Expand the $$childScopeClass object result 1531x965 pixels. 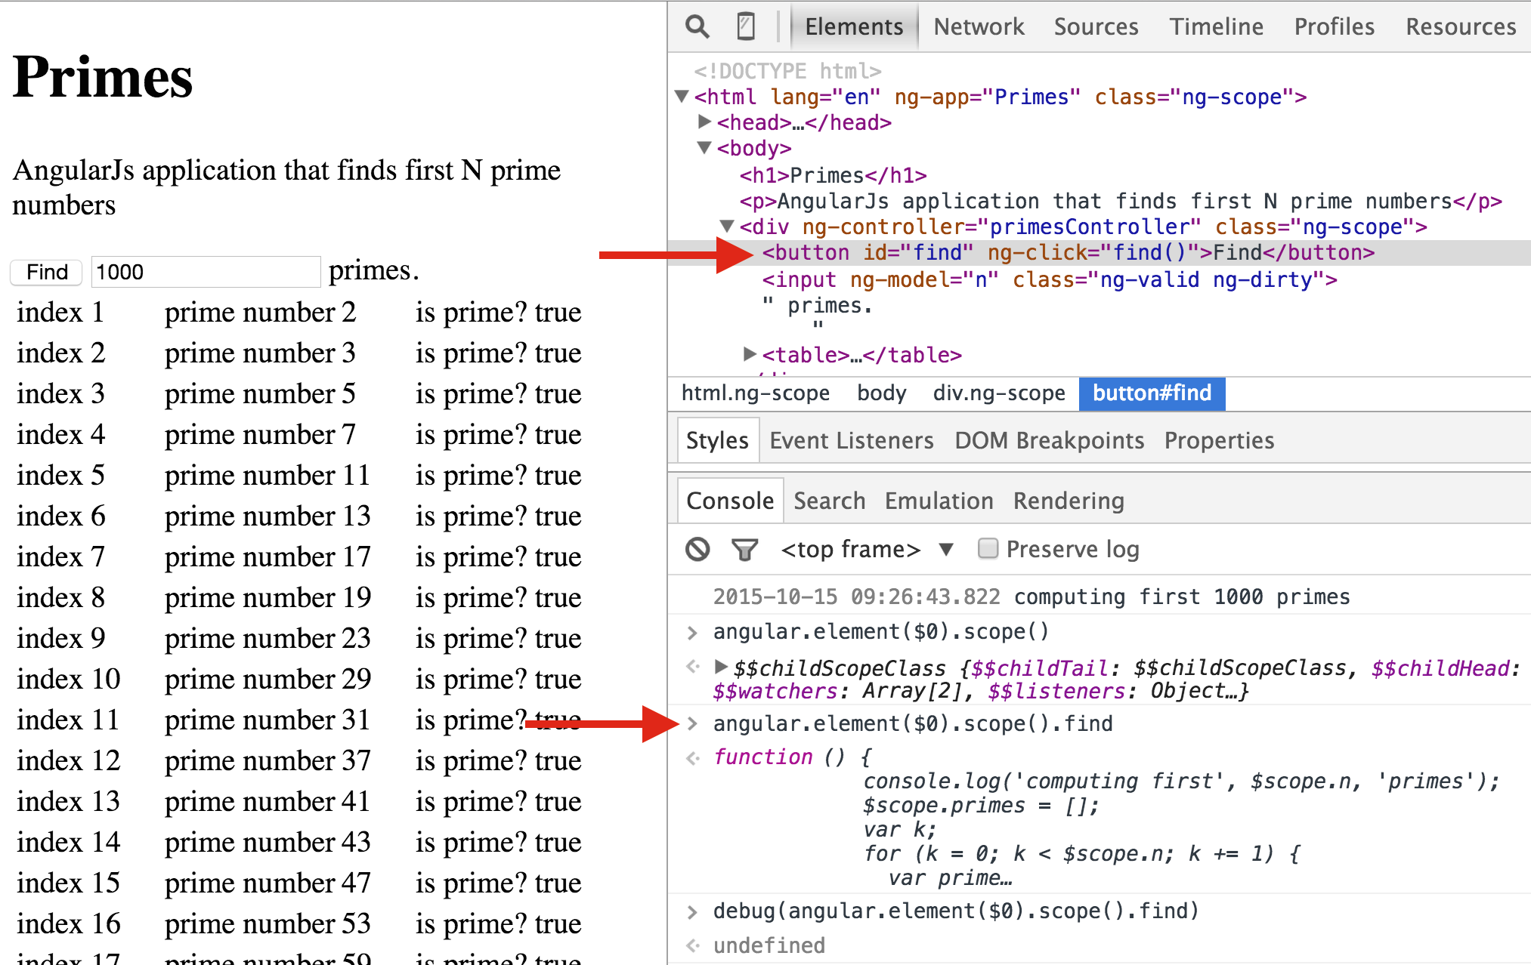click(721, 667)
